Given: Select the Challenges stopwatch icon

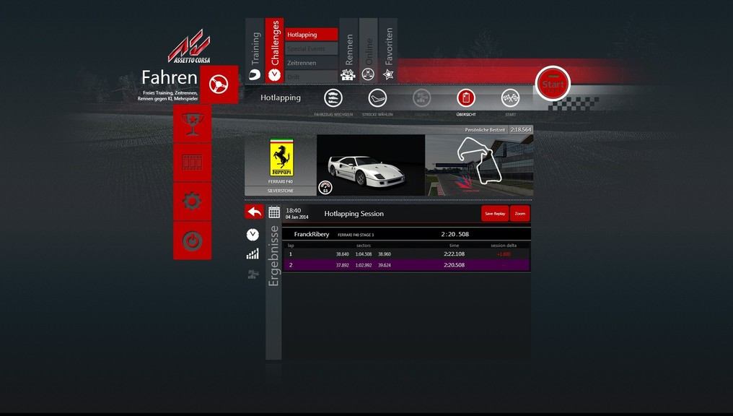Looking at the screenshot, I should pos(274,74).
